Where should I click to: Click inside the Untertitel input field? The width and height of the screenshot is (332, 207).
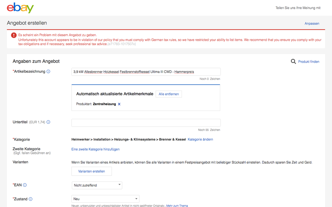[146, 123]
